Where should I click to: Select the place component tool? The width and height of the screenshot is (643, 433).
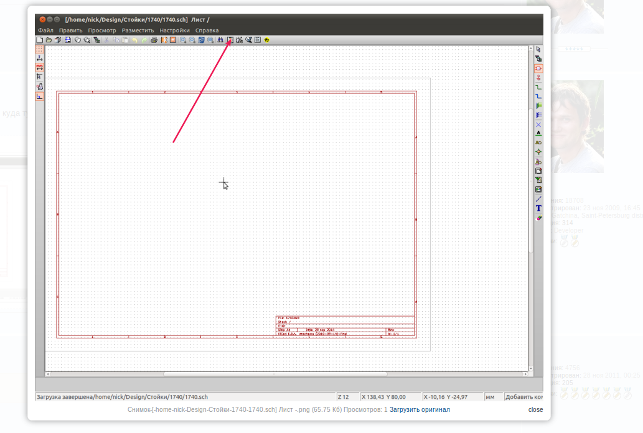538,68
